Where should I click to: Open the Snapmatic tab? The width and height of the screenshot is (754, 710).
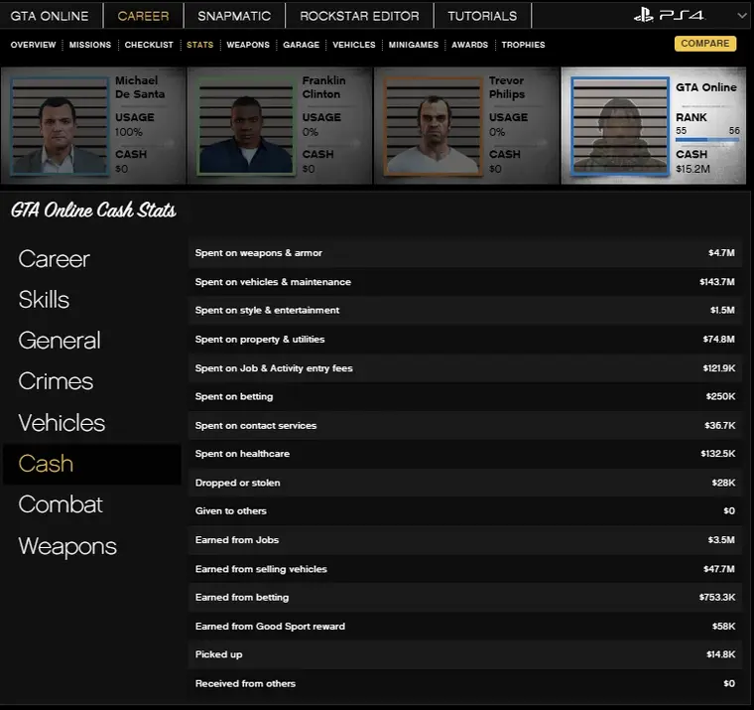pyautogui.click(x=234, y=16)
